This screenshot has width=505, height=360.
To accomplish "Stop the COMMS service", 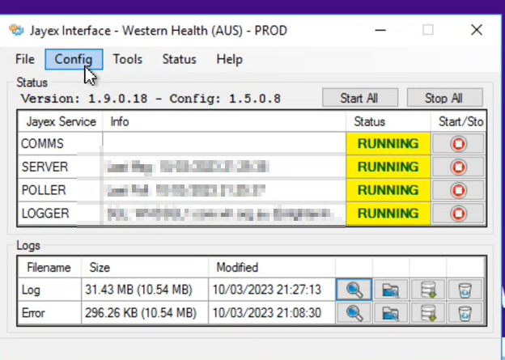I will [458, 144].
